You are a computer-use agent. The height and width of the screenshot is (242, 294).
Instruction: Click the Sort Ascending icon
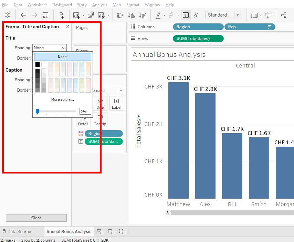point(131,15)
